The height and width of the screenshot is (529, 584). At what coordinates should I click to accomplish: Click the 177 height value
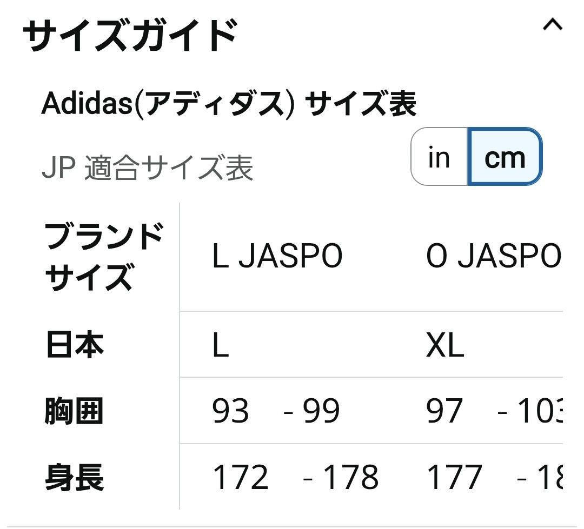tap(455, 476)
